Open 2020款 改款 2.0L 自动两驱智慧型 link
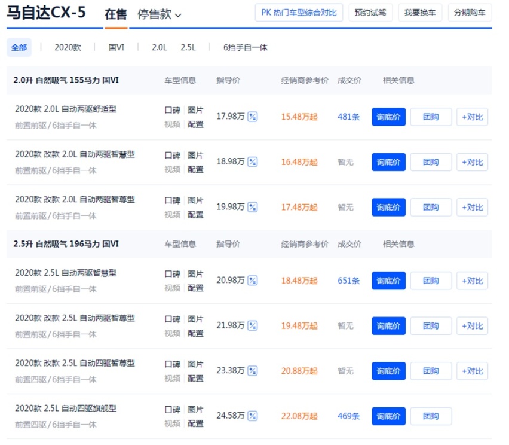This screenshot has width=509, height=445. point(75,154)
